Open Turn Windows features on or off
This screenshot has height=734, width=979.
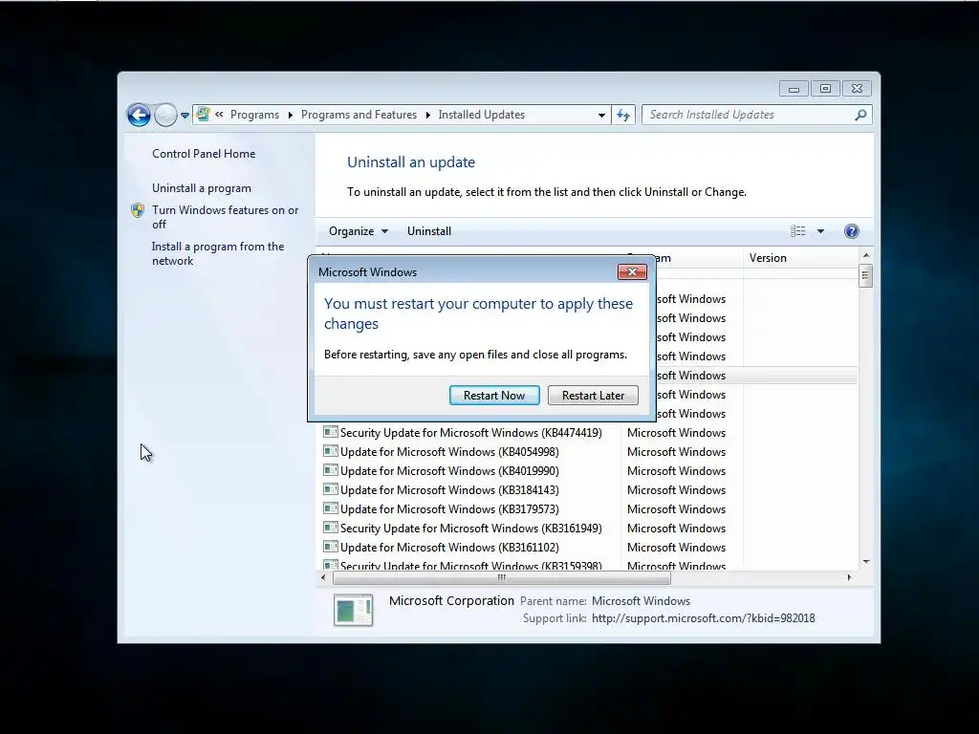[x=226, y=217]
